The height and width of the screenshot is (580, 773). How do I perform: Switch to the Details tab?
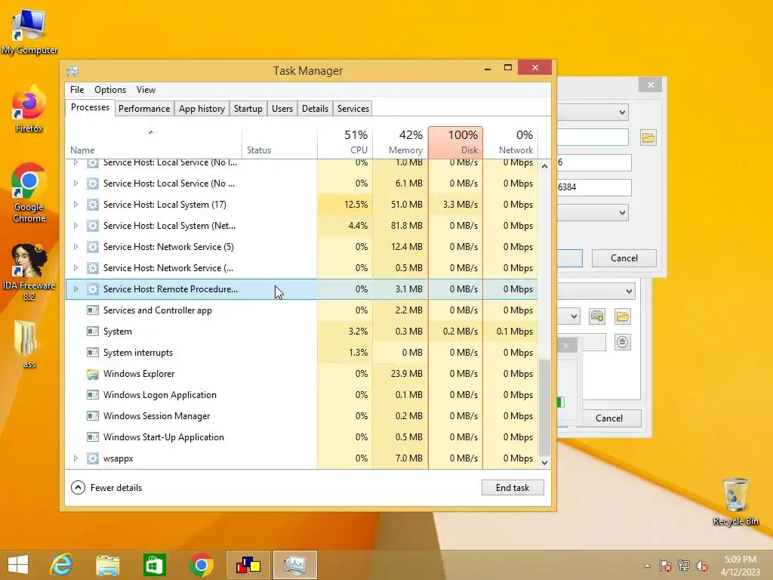tap(315, 109)
